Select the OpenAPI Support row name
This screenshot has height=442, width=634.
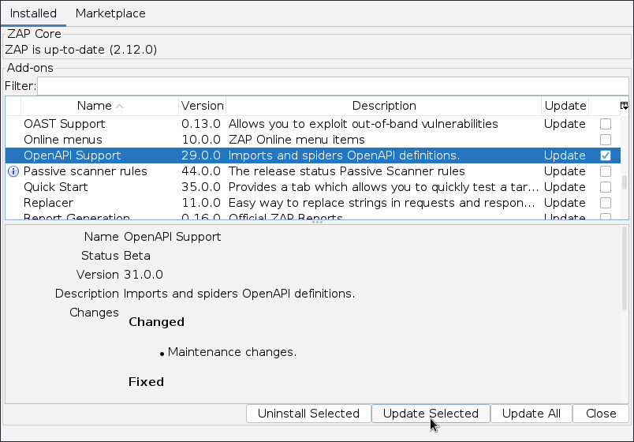tap(73, 155)
